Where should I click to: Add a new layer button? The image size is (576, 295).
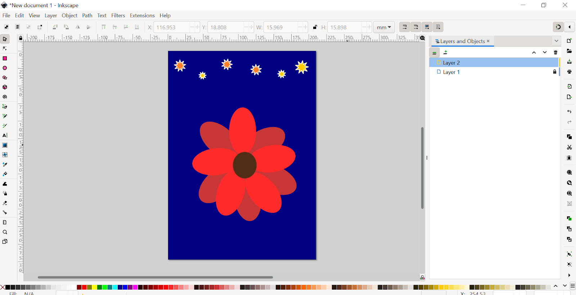(x=446, y=52)
